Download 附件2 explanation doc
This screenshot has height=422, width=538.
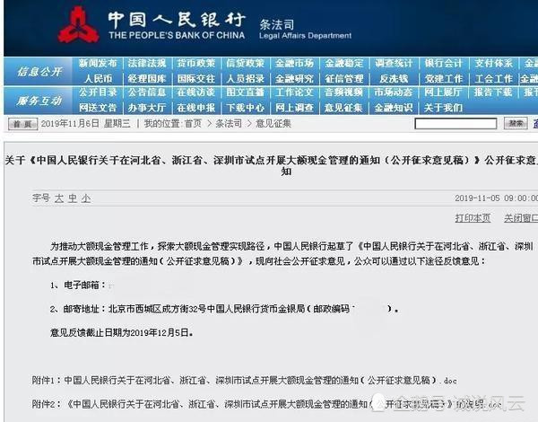point(266,404)
